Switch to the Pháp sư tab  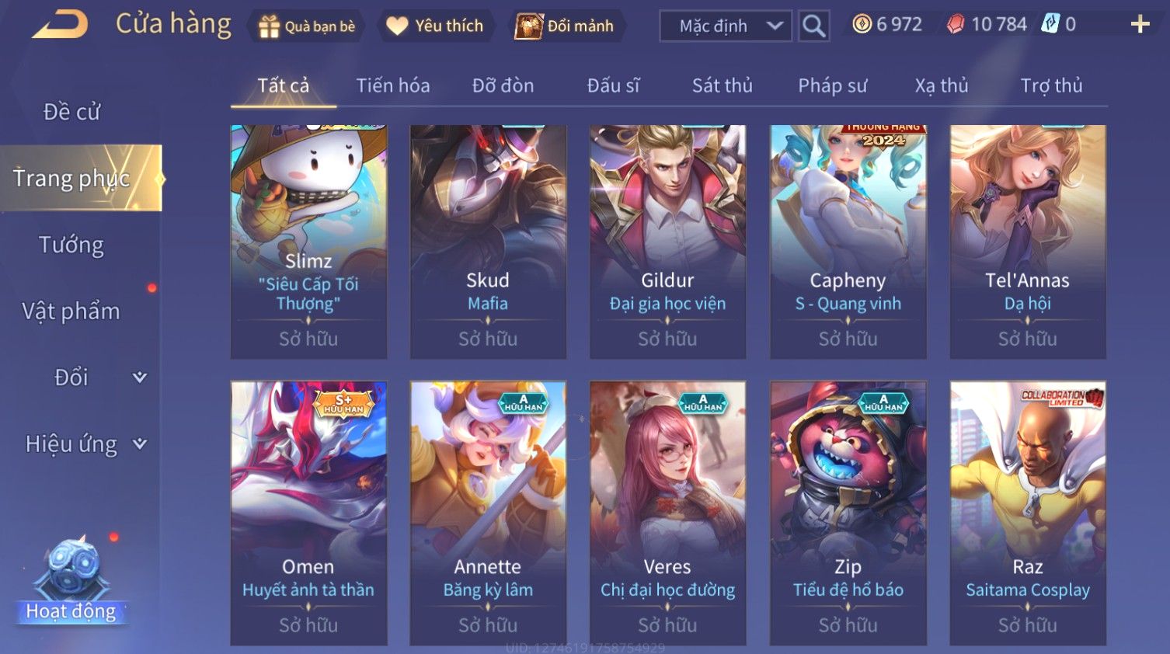pos(832,85)
